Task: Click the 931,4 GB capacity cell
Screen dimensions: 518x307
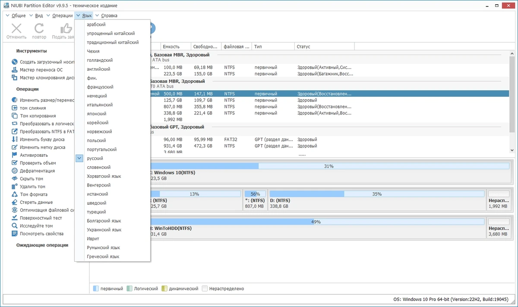Action: pyautogui.click(x=173, y=146)
